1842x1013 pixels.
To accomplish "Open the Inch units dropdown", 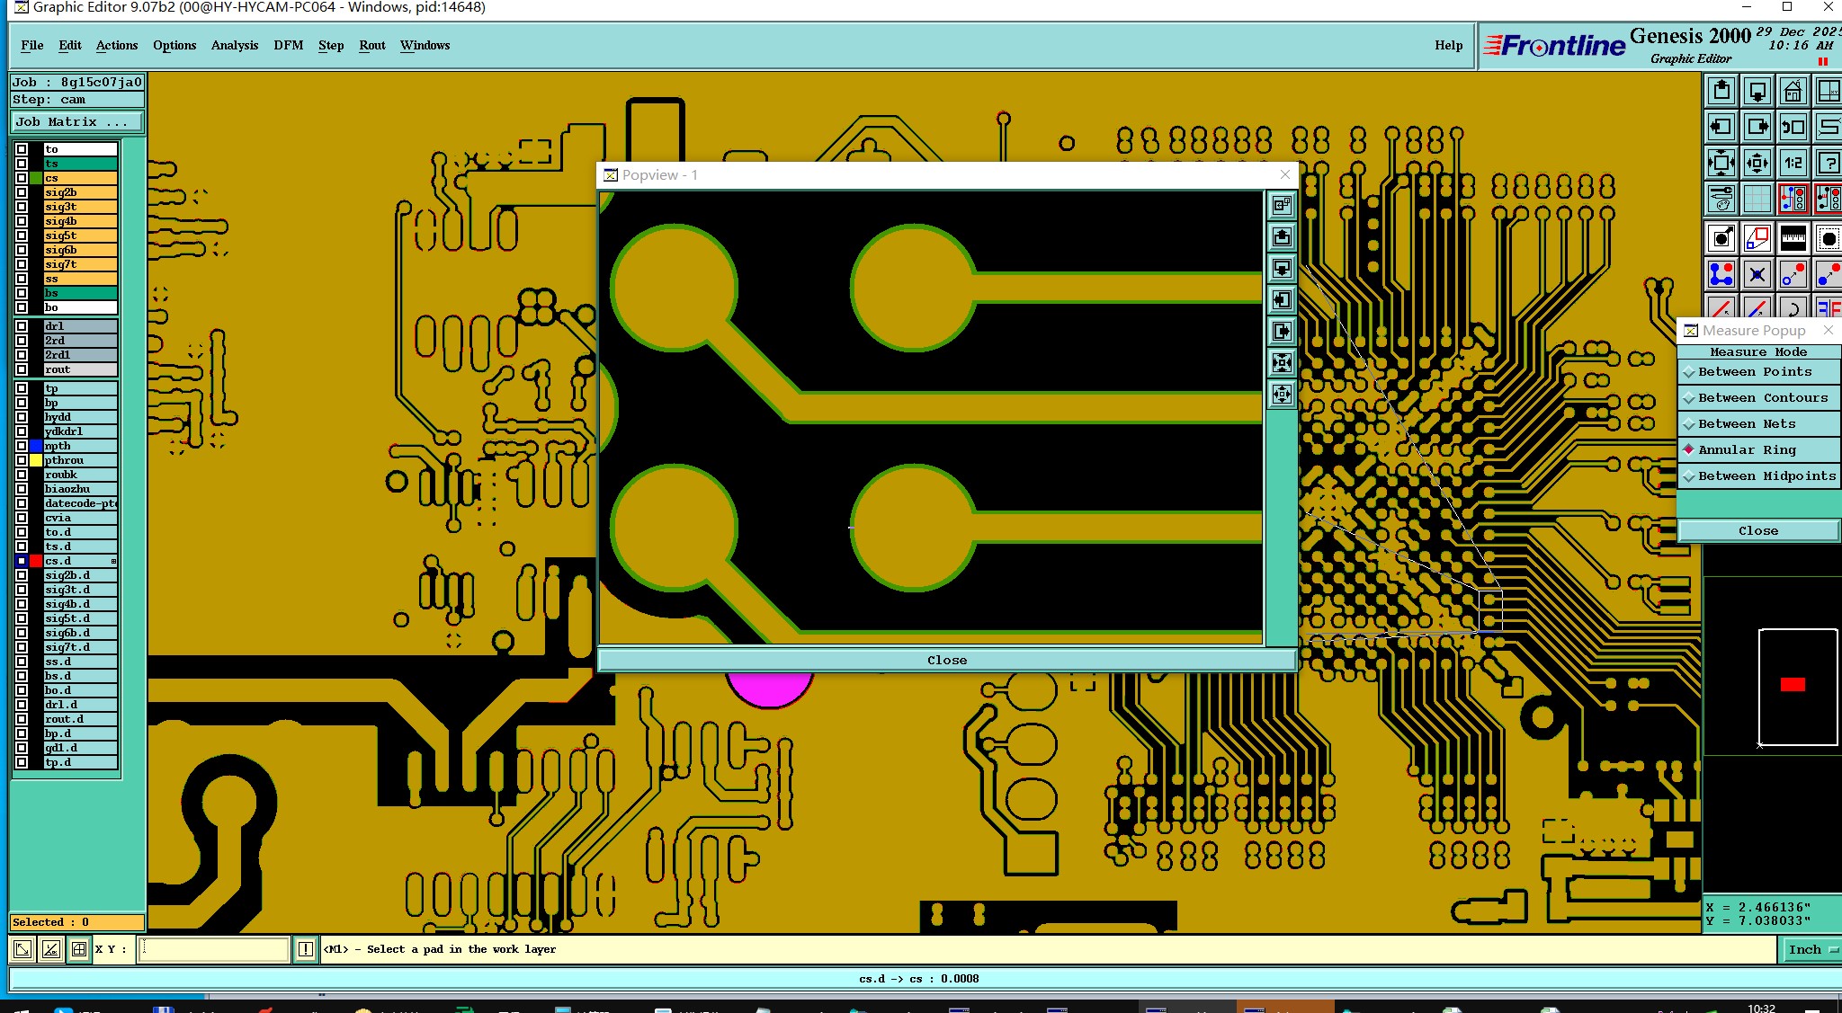I will pos(1810,949).
